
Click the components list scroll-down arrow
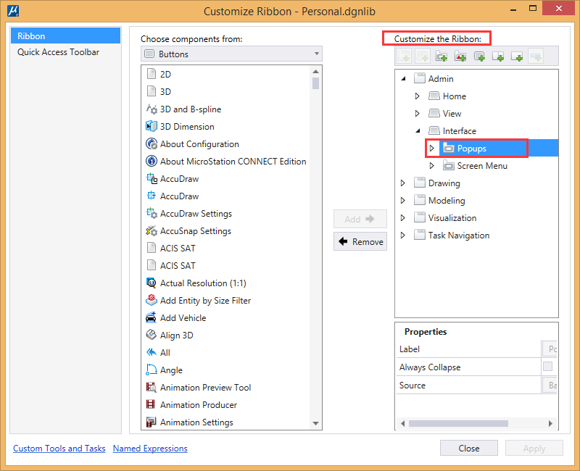click(x=315, y=423)
